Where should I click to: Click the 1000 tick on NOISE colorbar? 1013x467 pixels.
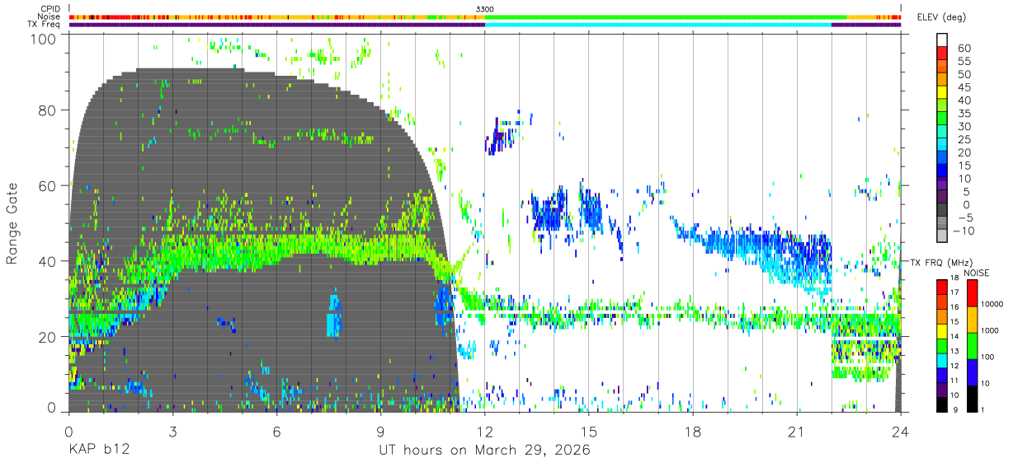click(990, 330)
